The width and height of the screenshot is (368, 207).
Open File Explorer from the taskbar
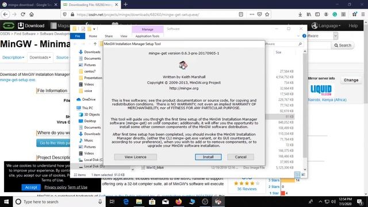tap(139, 202)
